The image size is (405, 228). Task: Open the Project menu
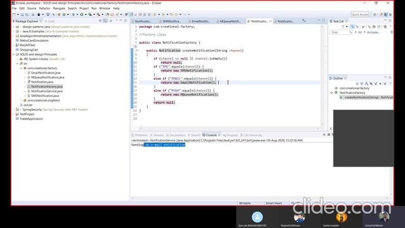point(84,8)
